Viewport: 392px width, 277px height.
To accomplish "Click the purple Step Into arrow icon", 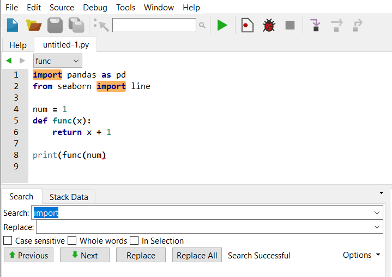I will pyautogui.click(x=315, y=25).
